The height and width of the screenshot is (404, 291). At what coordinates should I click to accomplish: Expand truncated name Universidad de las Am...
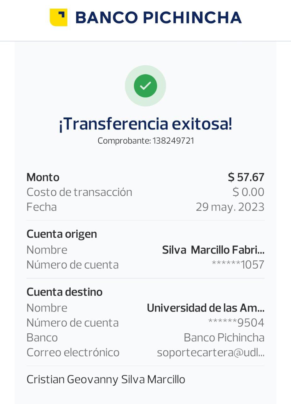coord(206,308)
